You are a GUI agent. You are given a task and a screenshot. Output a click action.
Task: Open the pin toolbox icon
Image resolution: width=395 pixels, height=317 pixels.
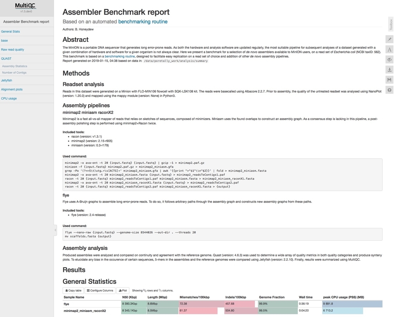(390, 39)
